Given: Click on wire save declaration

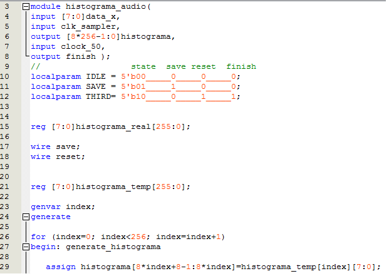Looking at the screenshot, I should tap(55, 146).
